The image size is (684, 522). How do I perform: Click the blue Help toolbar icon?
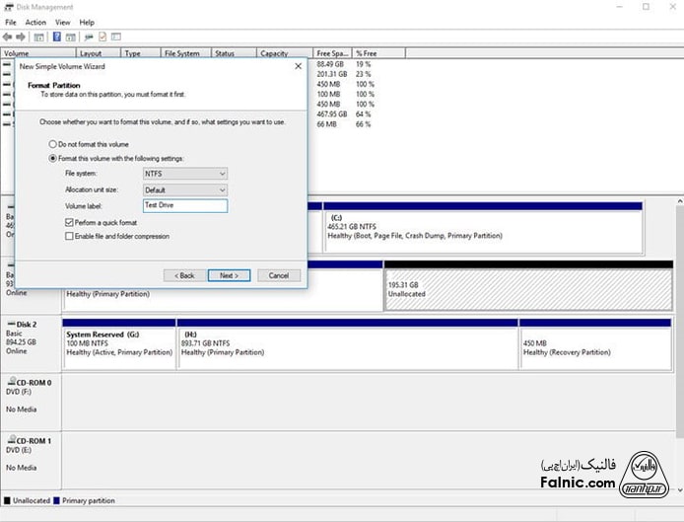point(57,37)
